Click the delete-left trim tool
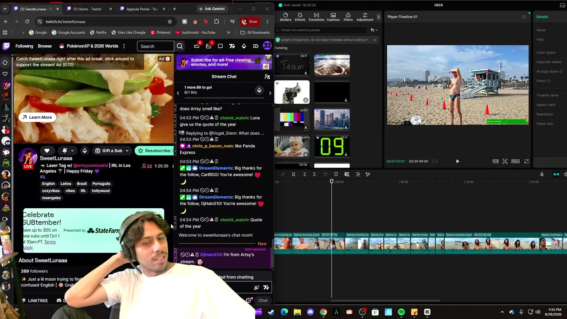 click(304, 175)
